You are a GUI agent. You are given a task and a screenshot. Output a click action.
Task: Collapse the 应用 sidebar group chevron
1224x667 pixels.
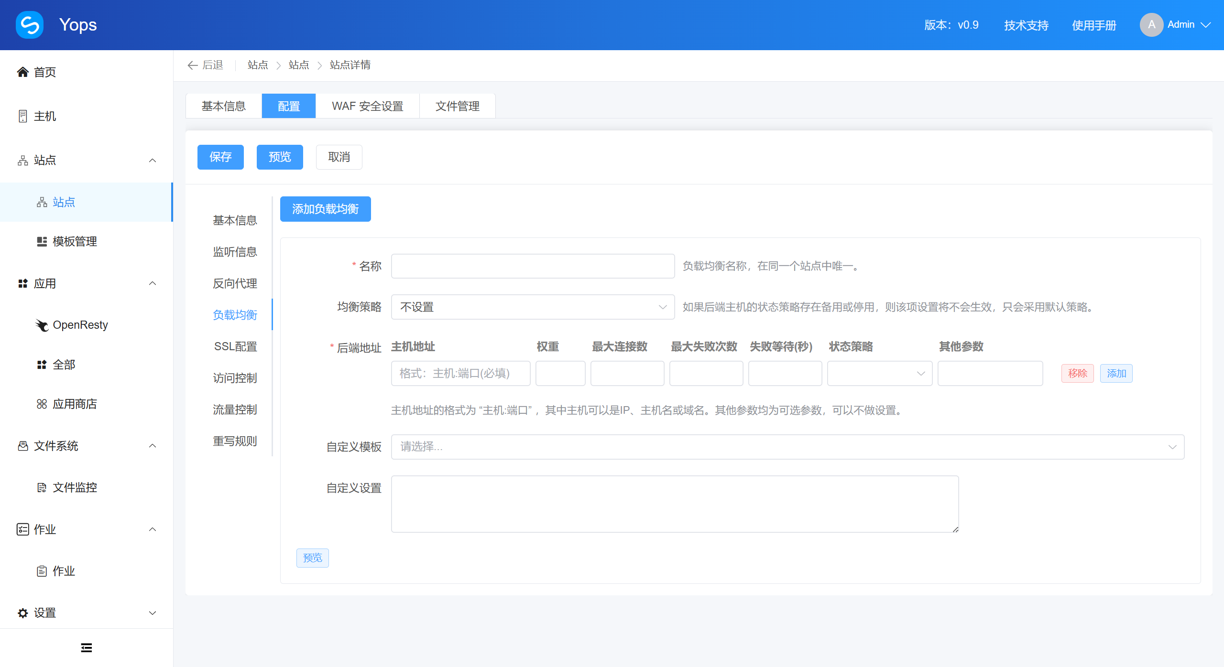[x=153, y=283]
